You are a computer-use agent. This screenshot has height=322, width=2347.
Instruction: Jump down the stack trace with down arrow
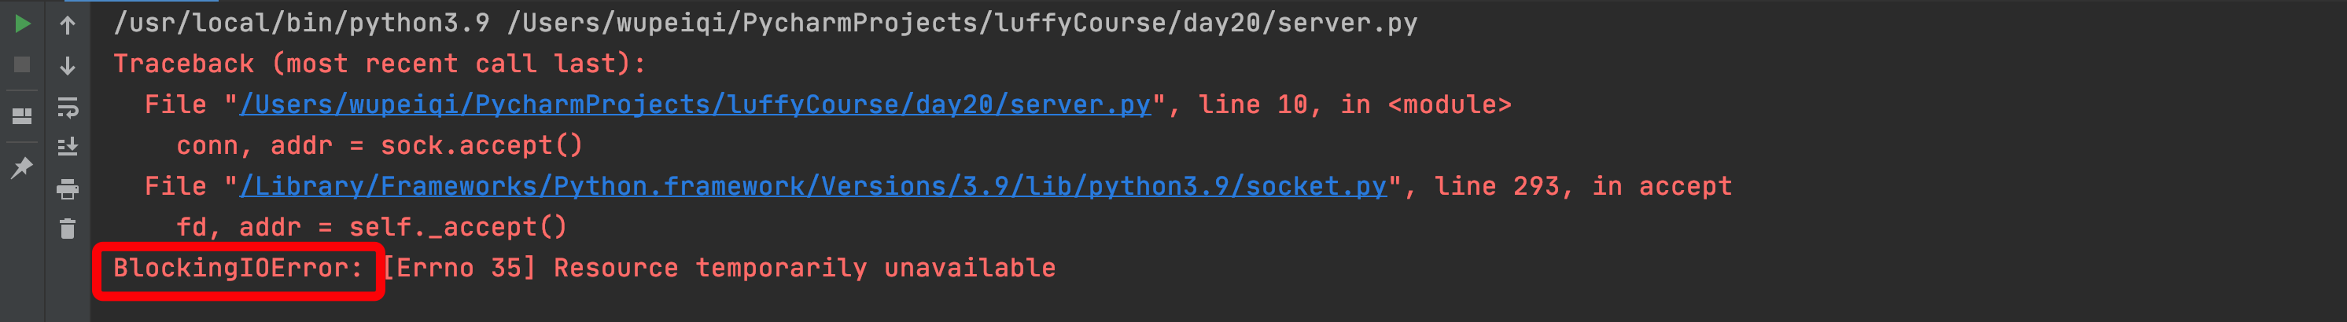(68, 65)
